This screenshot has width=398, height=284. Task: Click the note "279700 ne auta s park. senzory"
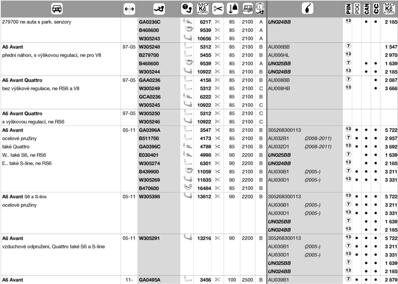(36, 22)
